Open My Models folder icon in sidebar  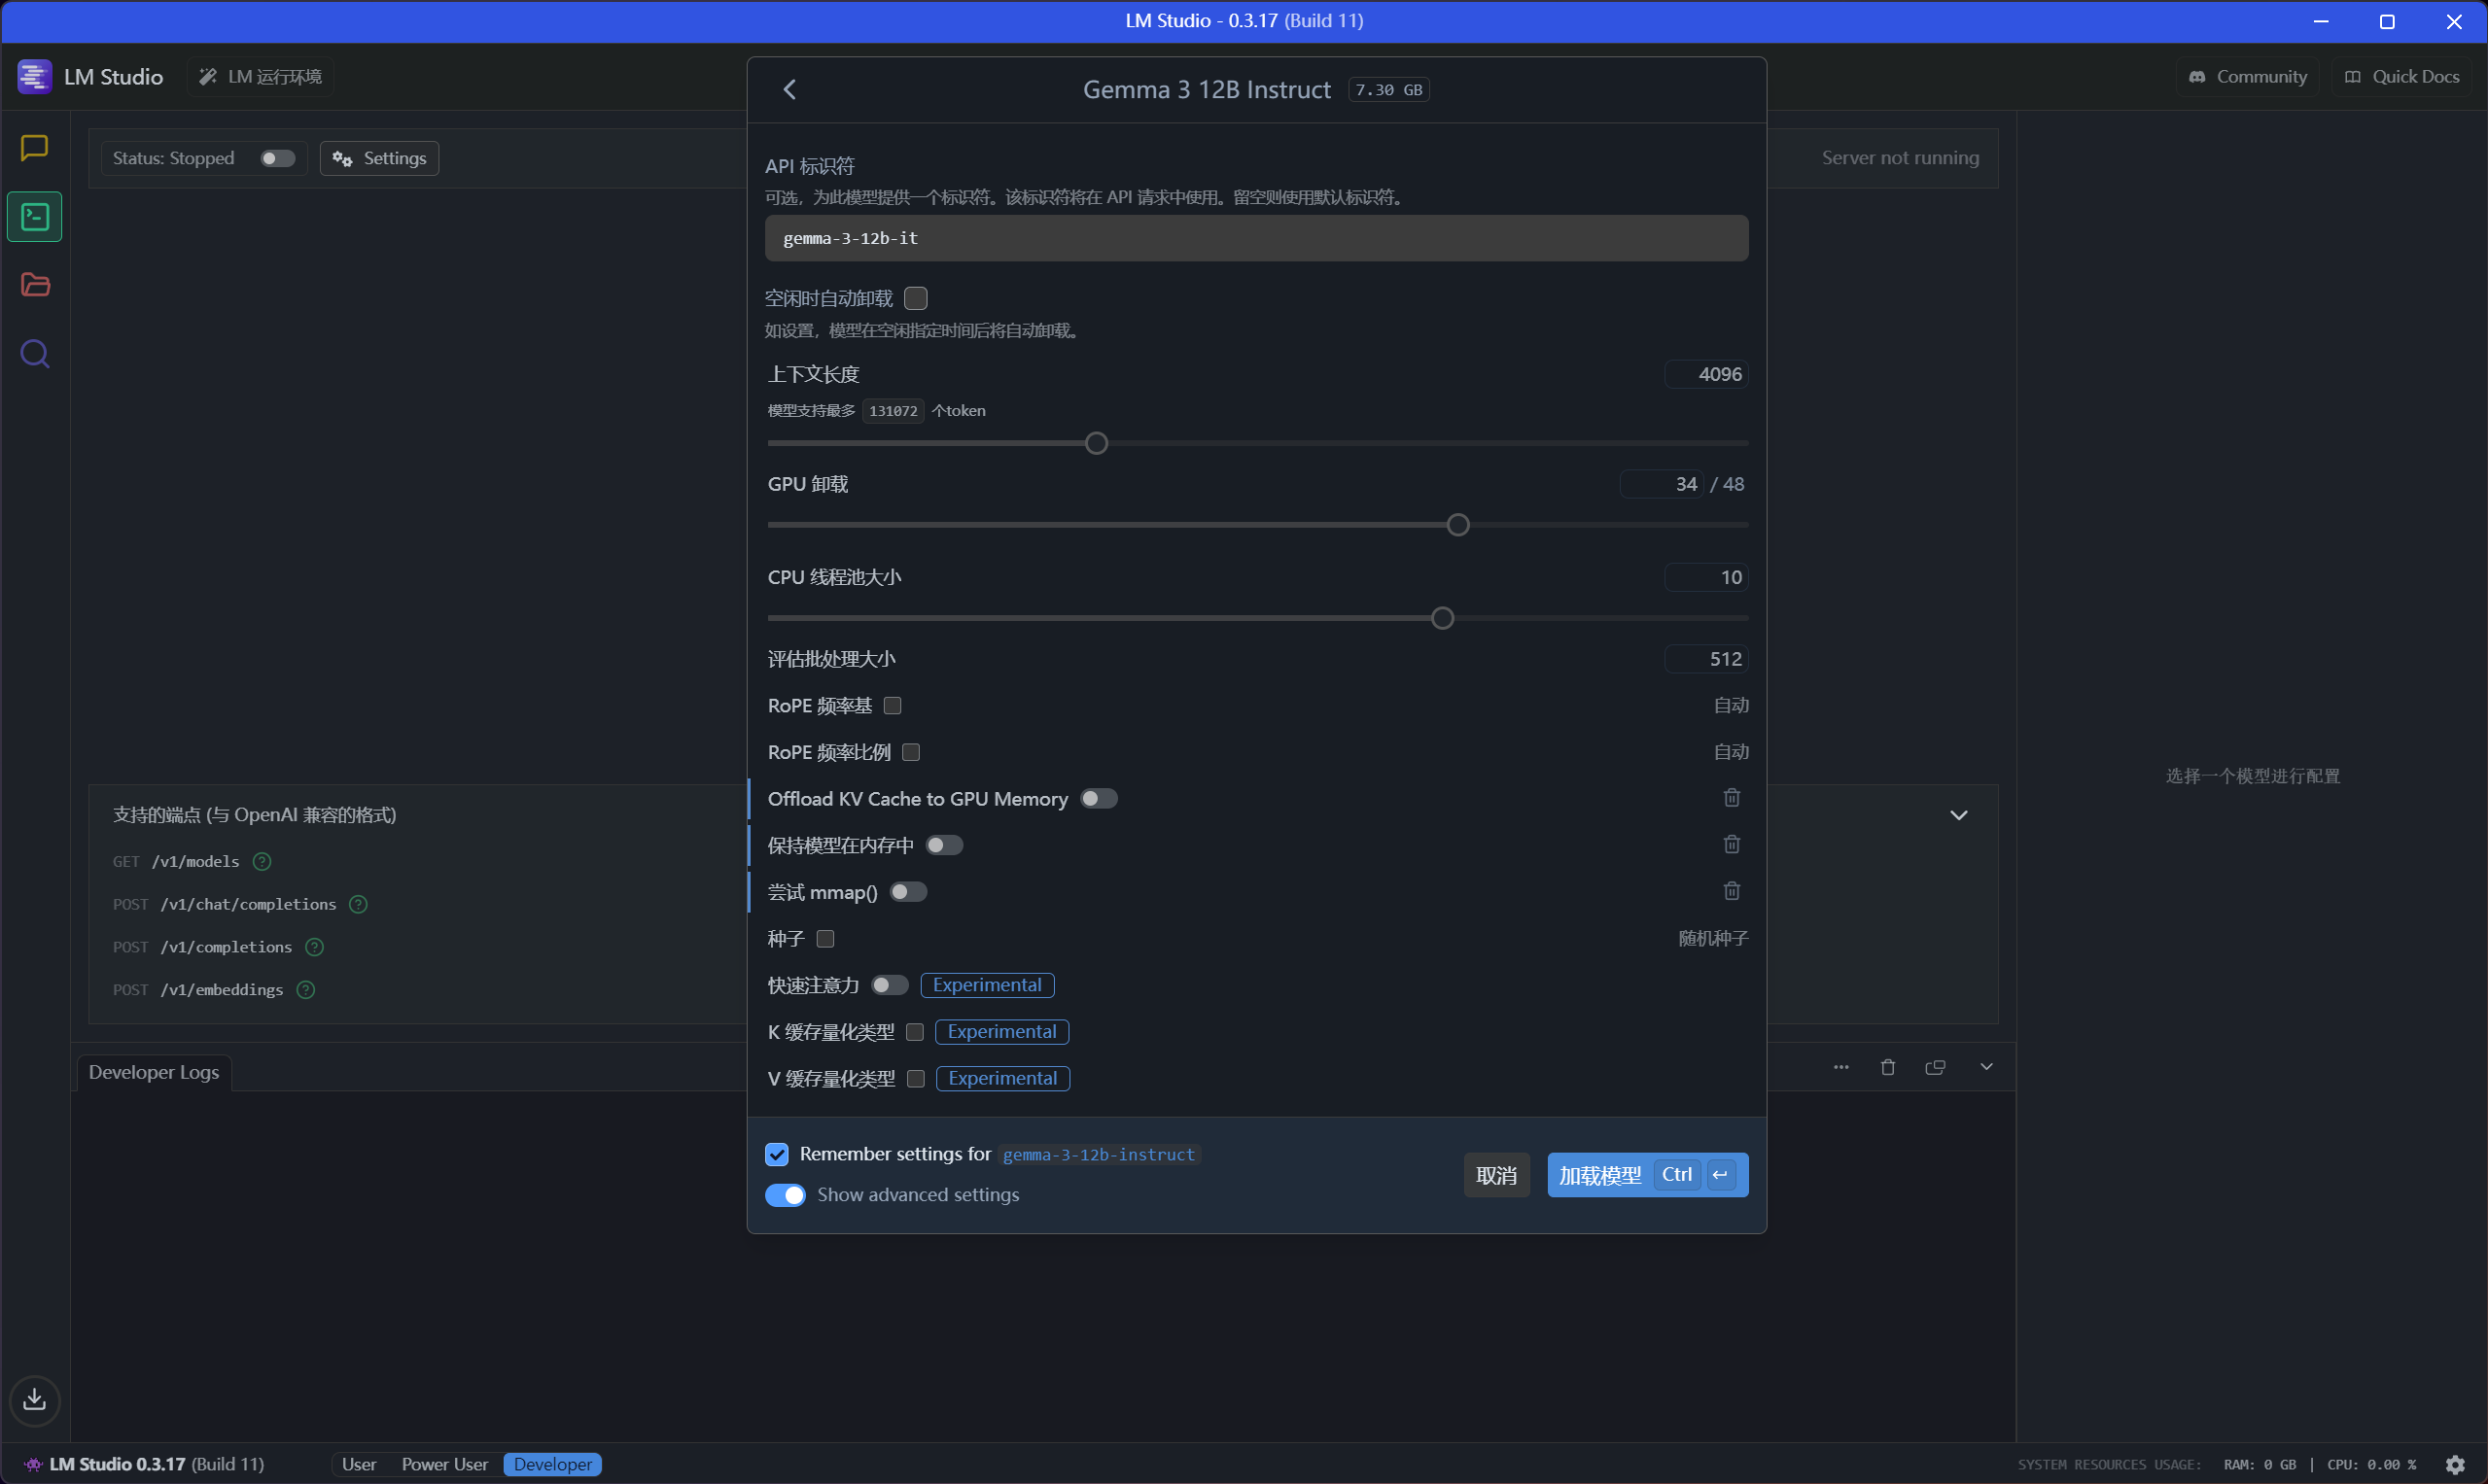click(x=35, y=285)
